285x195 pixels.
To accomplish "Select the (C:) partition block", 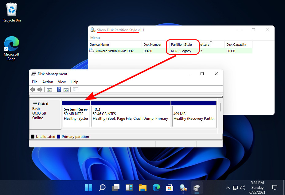I will tap(131, 115).
